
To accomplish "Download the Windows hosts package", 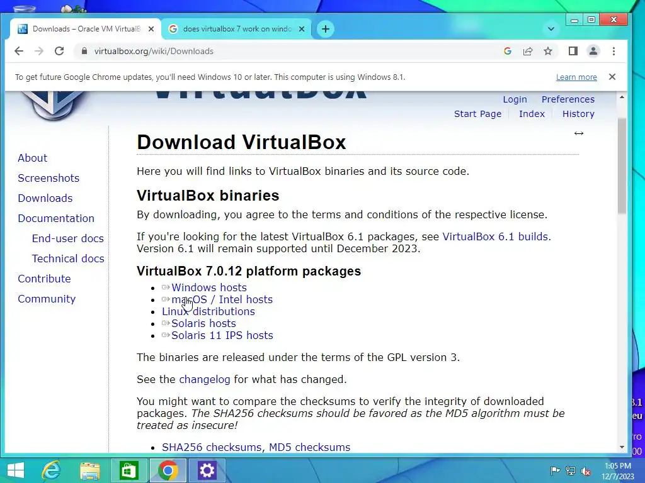I will point(209,287).
